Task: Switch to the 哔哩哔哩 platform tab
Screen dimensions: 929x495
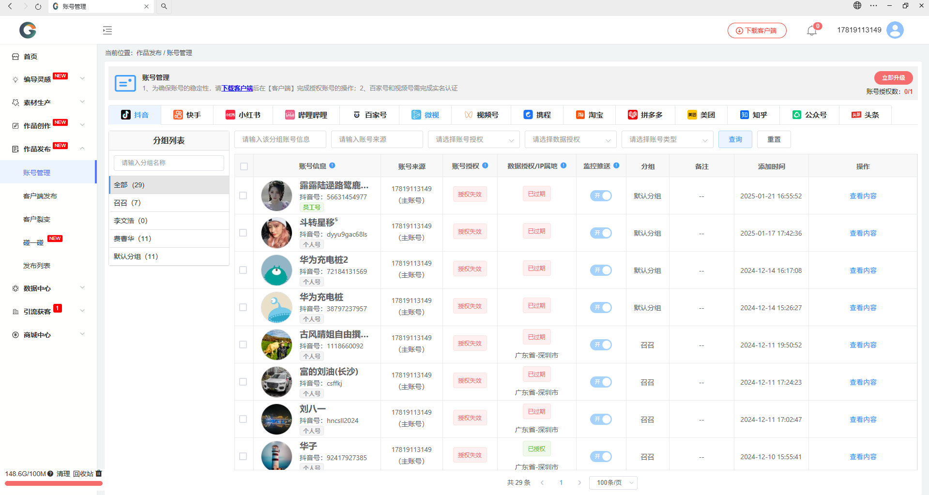Action: pyautogui.click(x=306, y=115)
